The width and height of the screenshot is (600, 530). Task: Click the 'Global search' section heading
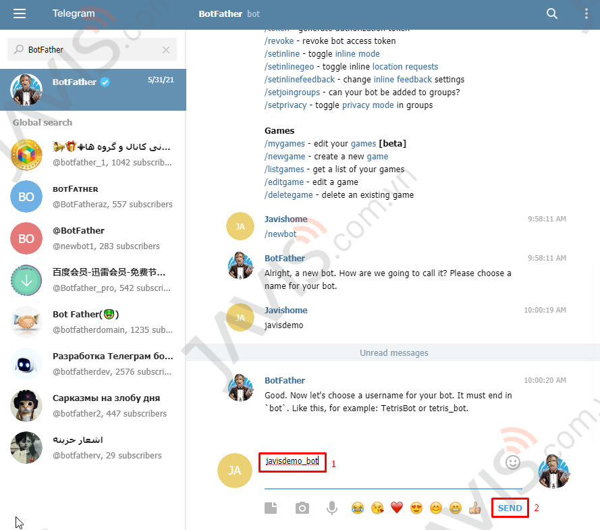point(43,122)
